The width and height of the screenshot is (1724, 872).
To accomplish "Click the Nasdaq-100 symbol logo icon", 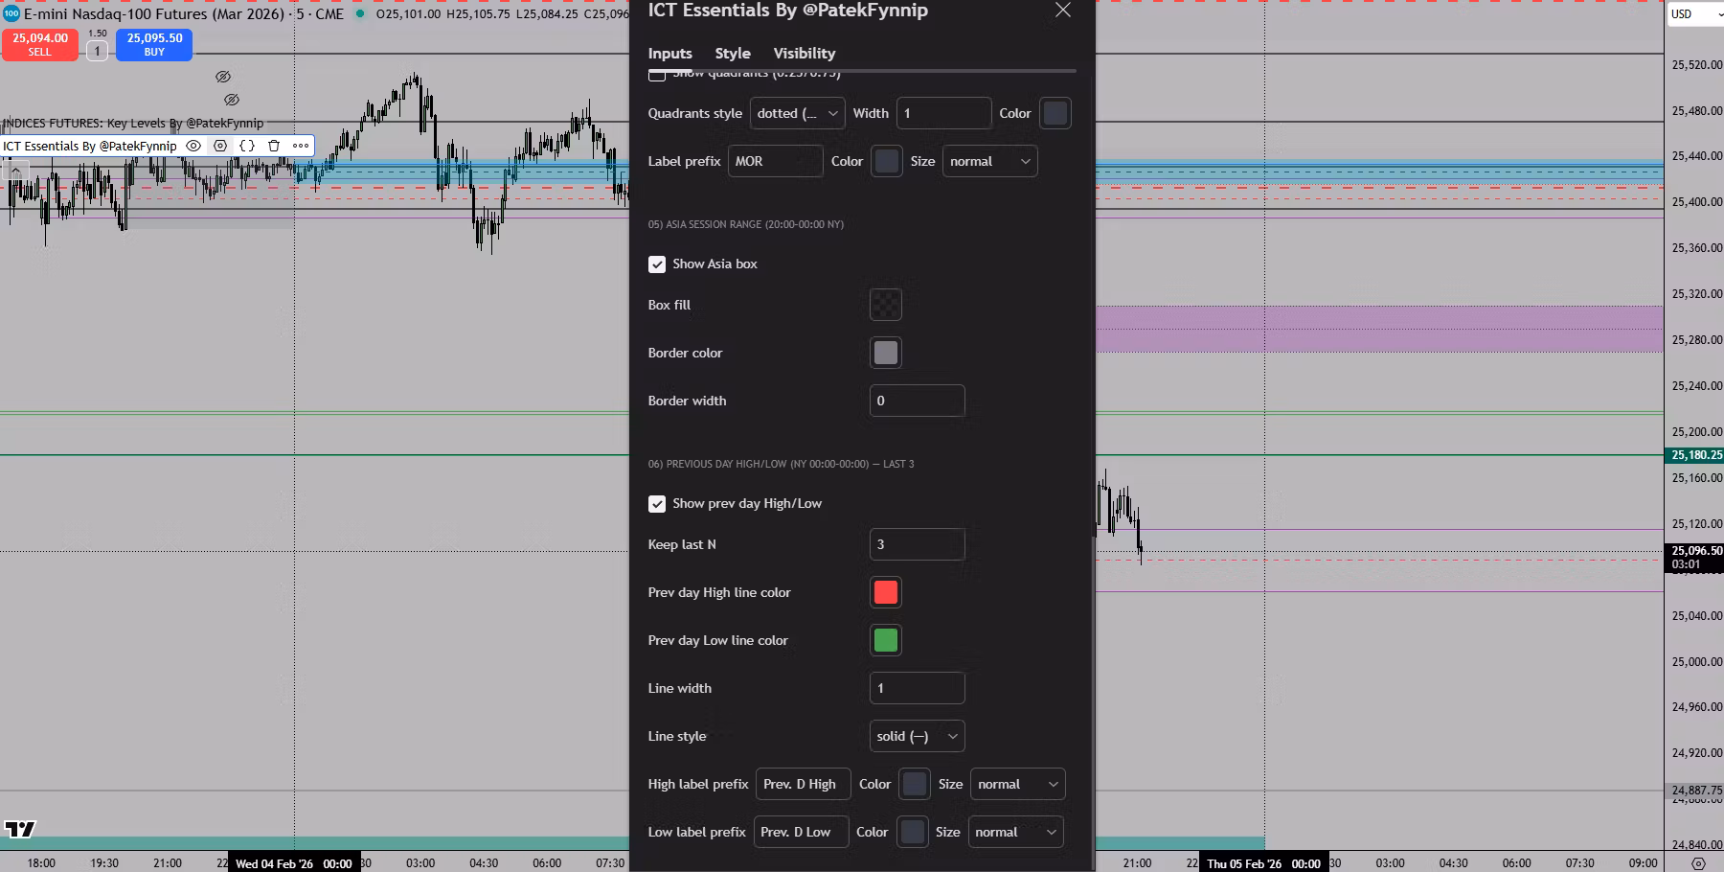I will (11, 13).
